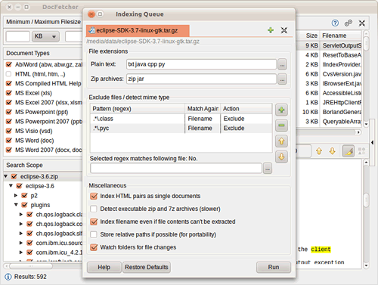Screen dimensions: 378x285
Task: Move selected pattern up with arrow button
Action: 281,141
